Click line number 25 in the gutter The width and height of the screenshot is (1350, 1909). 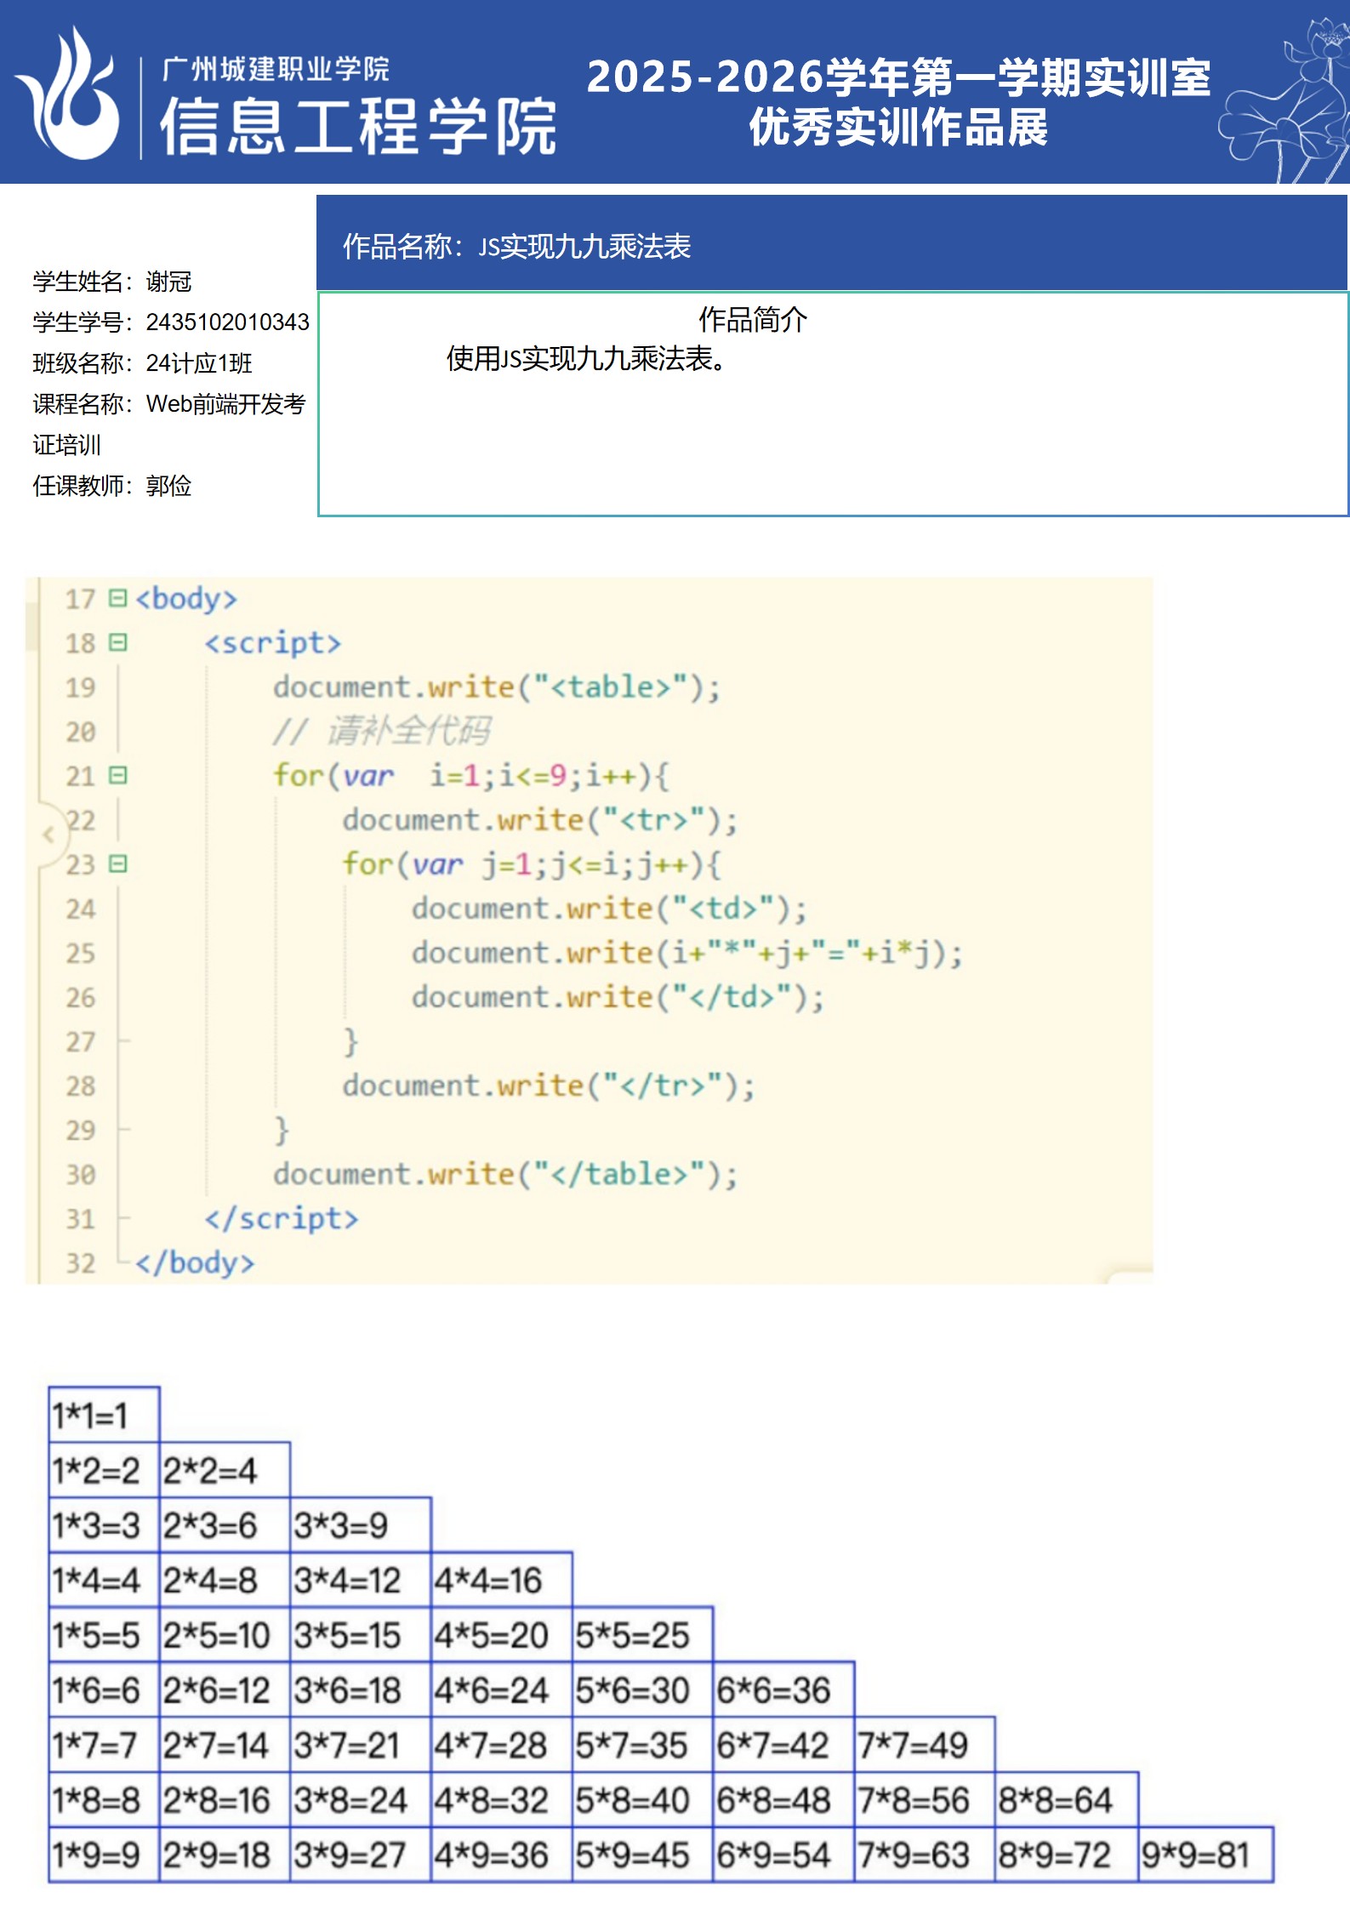81,953
